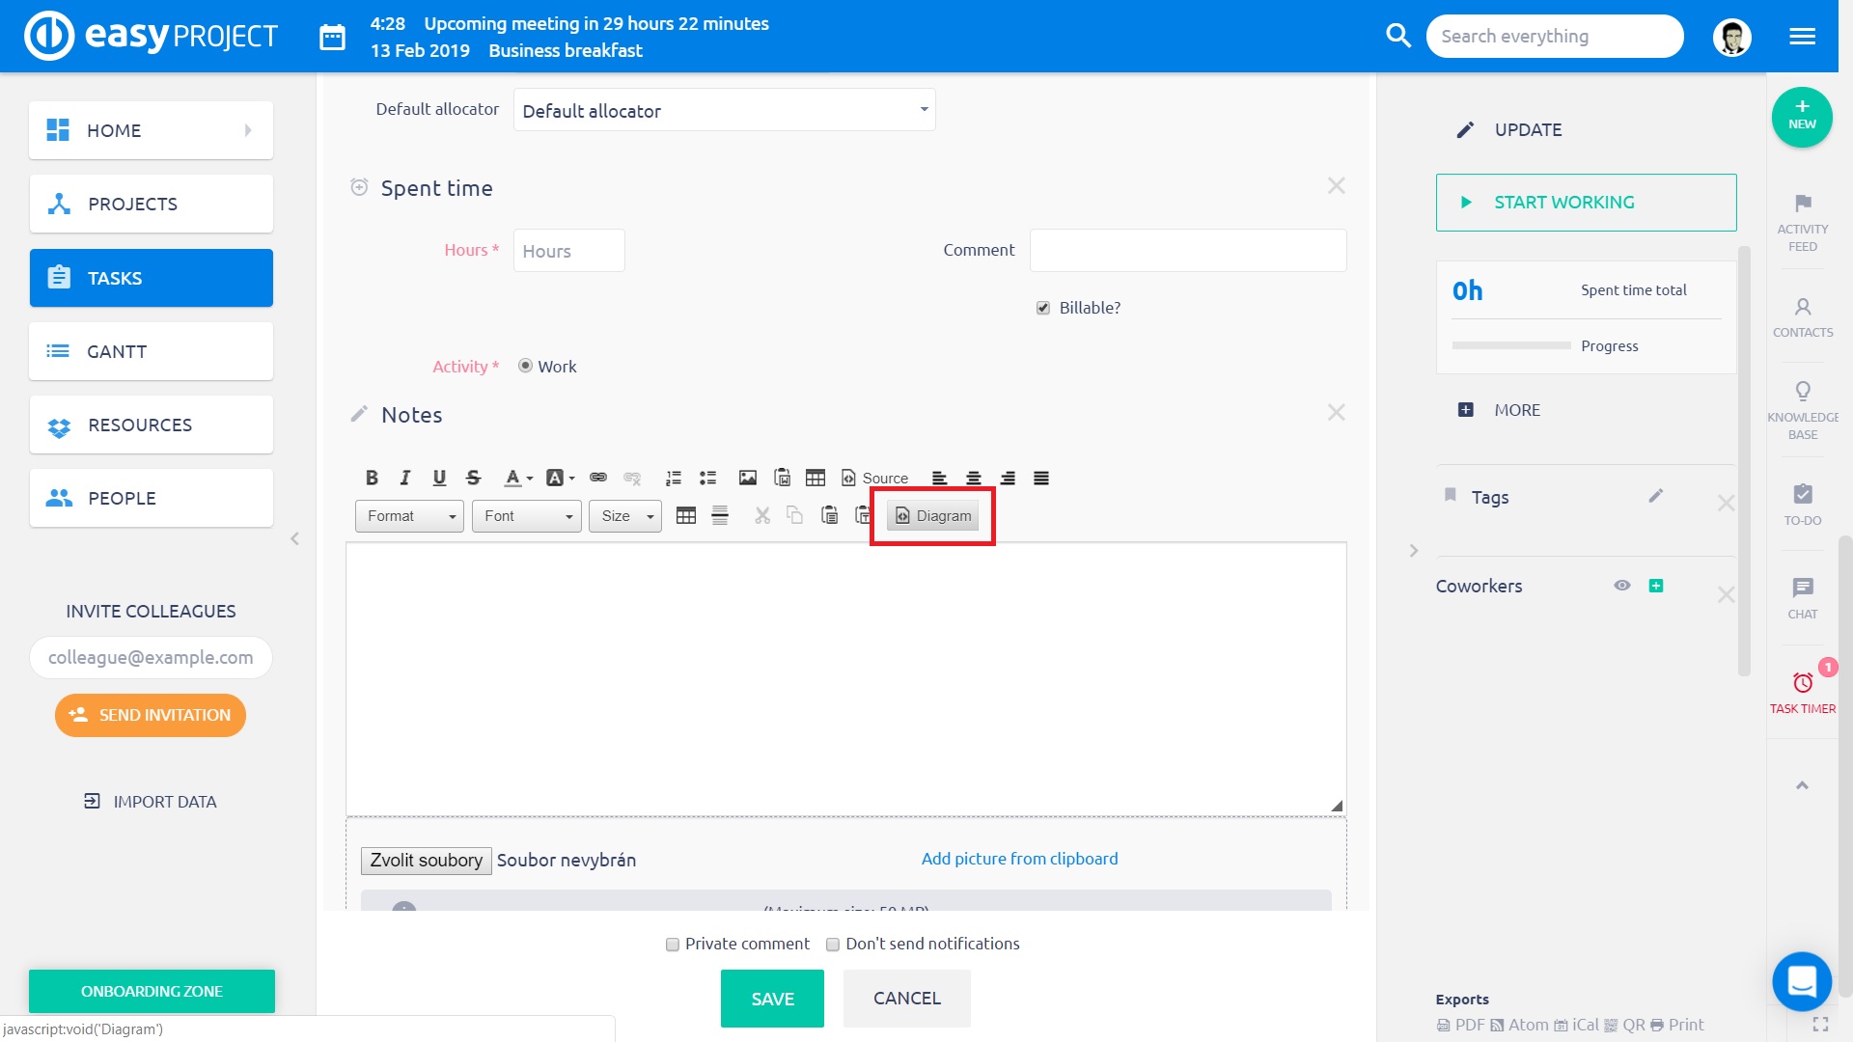Toggle the Billable checkbox
The height and width of the screenshot is (1042, 1853).
(1043, 308)
